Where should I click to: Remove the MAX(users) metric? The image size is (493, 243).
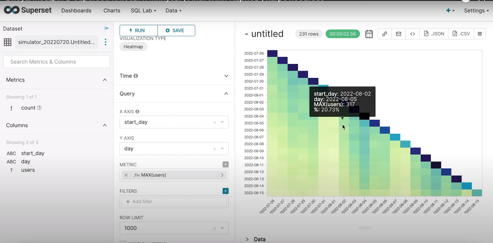pyautogui.click(x=126, y=175)
